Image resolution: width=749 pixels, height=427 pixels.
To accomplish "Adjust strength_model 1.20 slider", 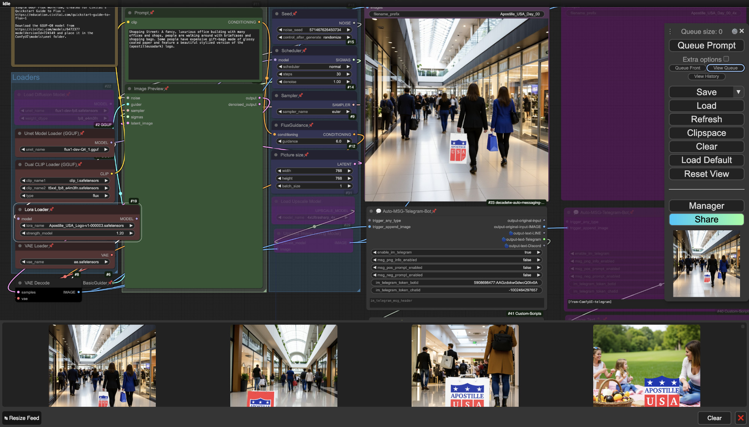I will (x=77, y=233).
